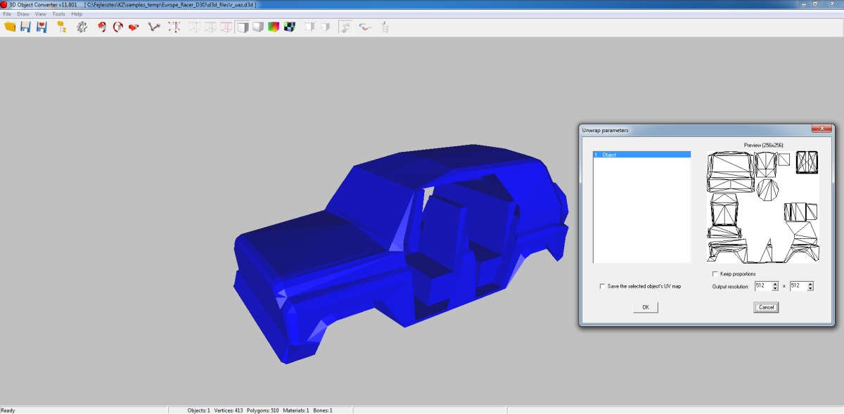This screenshot has width=844, height=414.
Task: Click the floppy with heart favorite icon
Action: tap(41, 27)
